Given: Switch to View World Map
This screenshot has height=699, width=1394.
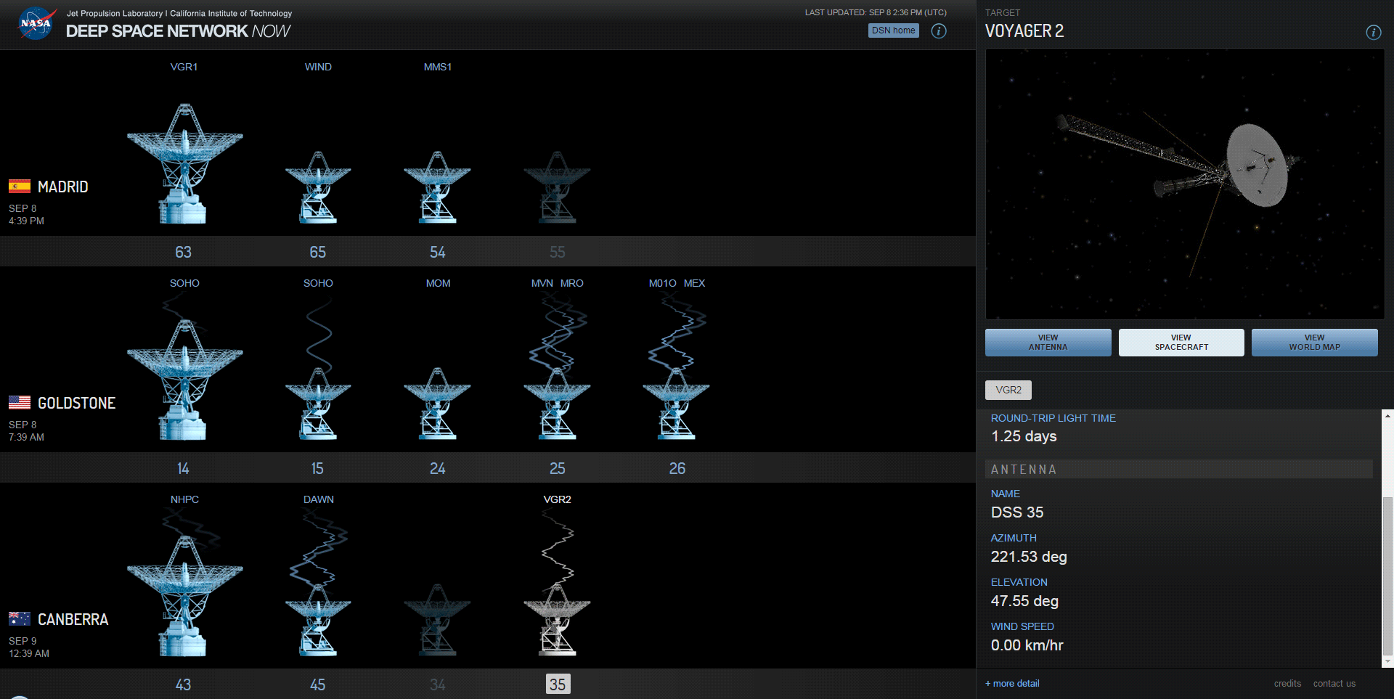Looking at the screenshot, I should (x=1314, y=343).
